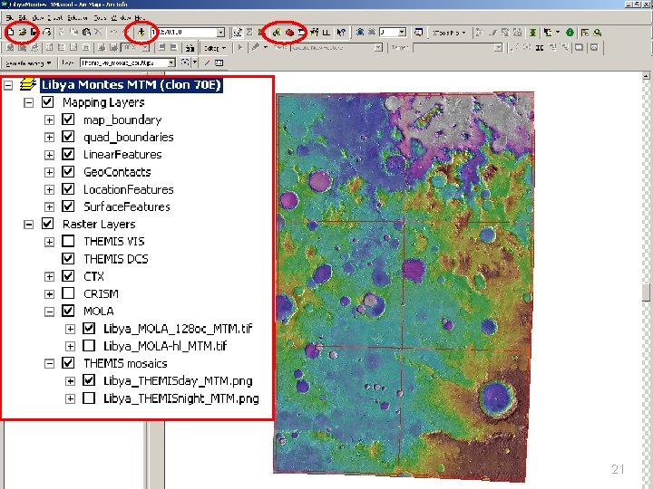This screenshot has height=489, width=653.
Task: Disable the THEMIS DCS layer checkbox
Action: point(68,259)
